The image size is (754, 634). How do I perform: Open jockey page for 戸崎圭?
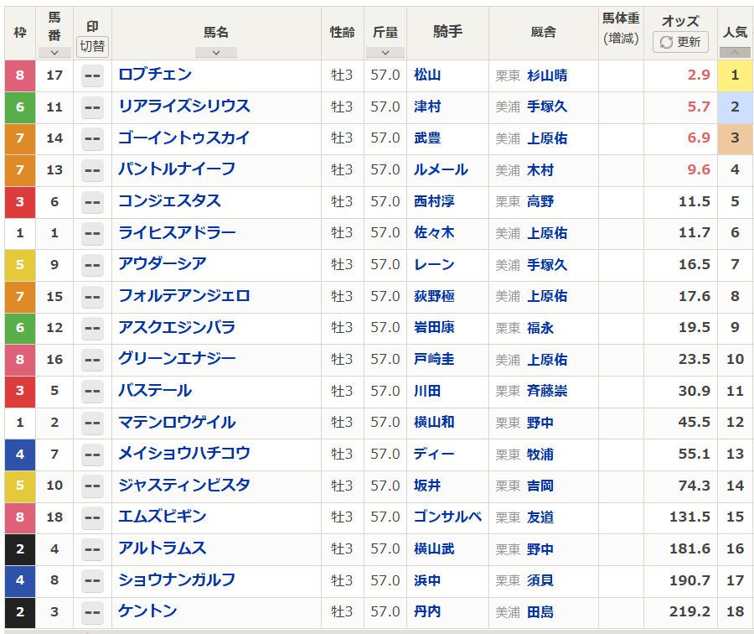[434, 359]
